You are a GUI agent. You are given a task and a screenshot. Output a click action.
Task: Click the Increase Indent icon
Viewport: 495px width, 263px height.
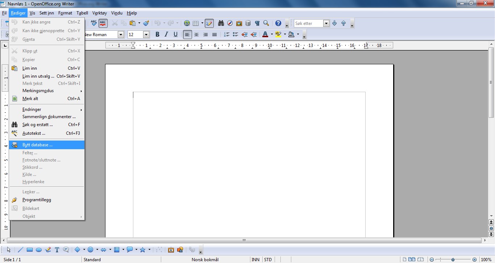tap(254, 35)
